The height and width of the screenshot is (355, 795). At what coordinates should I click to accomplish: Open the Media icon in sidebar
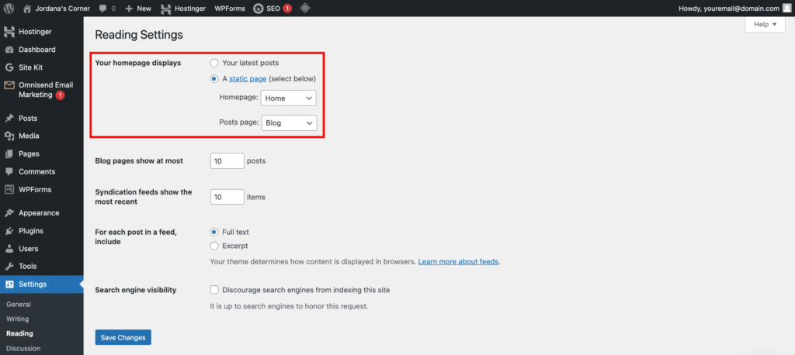[9, 136]
